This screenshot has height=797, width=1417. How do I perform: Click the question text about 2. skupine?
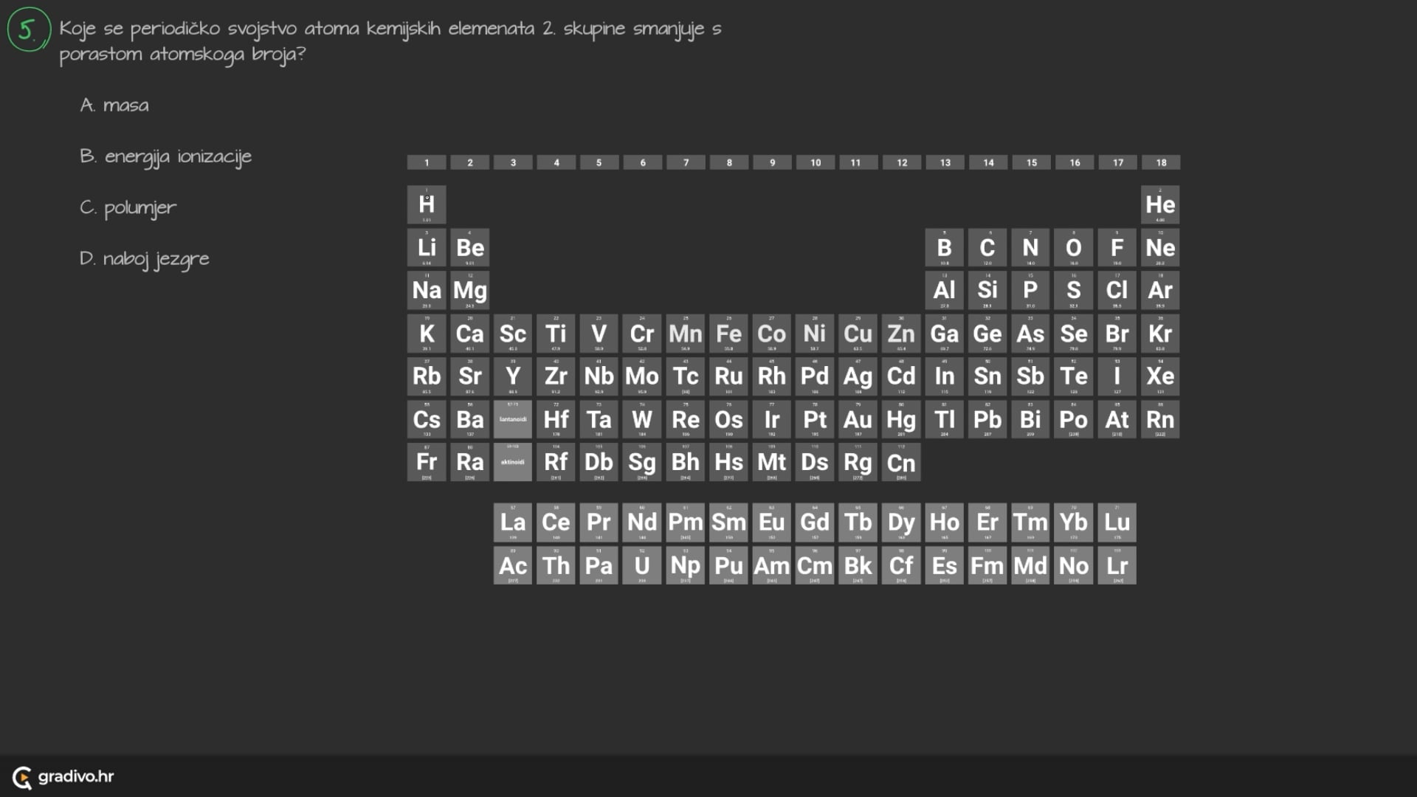click(390, 42)
